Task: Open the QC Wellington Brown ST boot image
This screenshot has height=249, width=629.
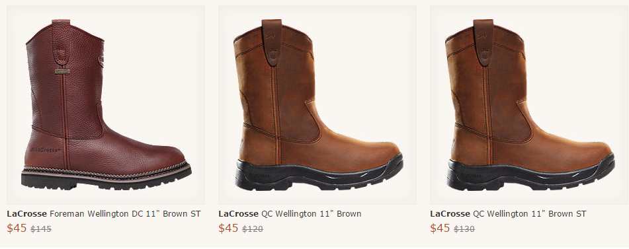Action: [x=529, y=105]
